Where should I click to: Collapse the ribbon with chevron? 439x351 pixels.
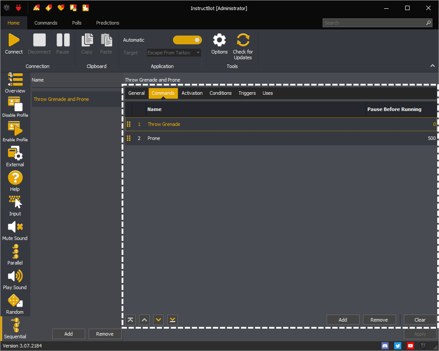(432, 66)
